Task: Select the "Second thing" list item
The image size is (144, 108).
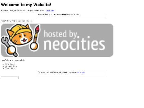Action: point(11,66)
